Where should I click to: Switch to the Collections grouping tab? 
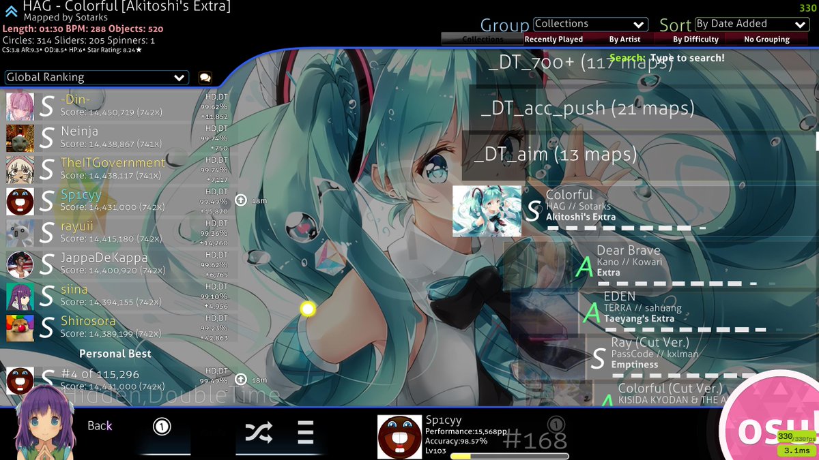point(483,40)
